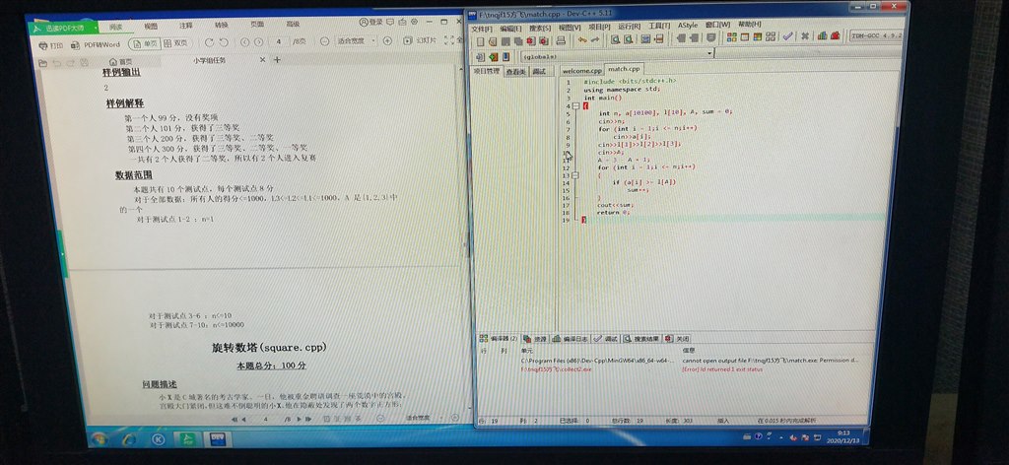This screenshot has height=465, width=1009.
Task: Click the Dev-C++ taskbar icon
Action: click(x=217, y=439)
